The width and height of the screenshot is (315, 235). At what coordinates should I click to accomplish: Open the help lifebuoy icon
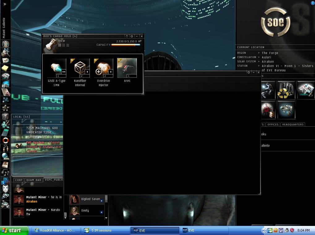coord(6,140)
